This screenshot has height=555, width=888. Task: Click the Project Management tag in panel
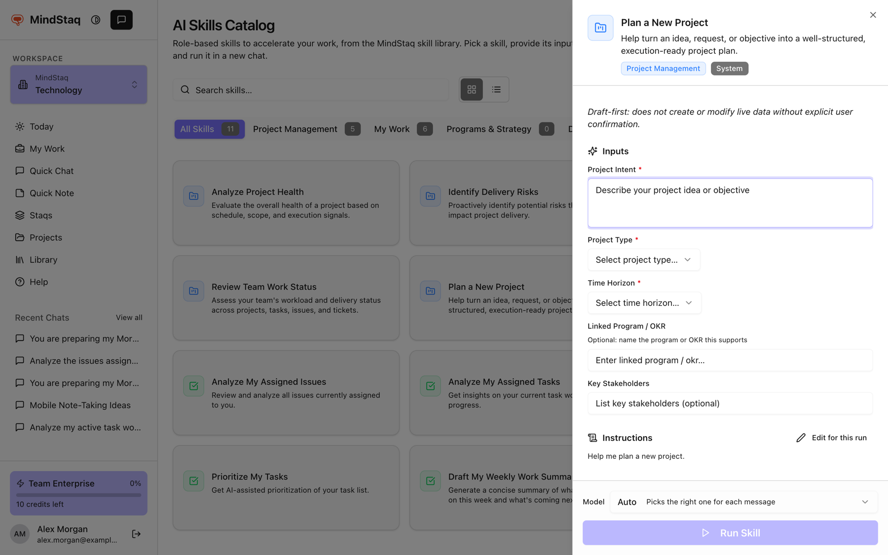pyautogui.click(x=663, y=69)
